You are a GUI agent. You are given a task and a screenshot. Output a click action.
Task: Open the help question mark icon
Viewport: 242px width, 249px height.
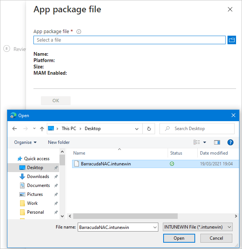[x=230, y=142]
